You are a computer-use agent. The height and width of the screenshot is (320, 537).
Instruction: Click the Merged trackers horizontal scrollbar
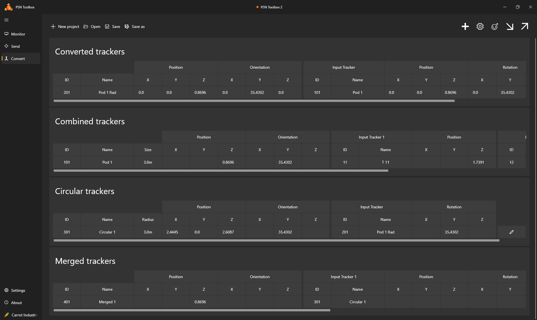click(x=192, y=310)
